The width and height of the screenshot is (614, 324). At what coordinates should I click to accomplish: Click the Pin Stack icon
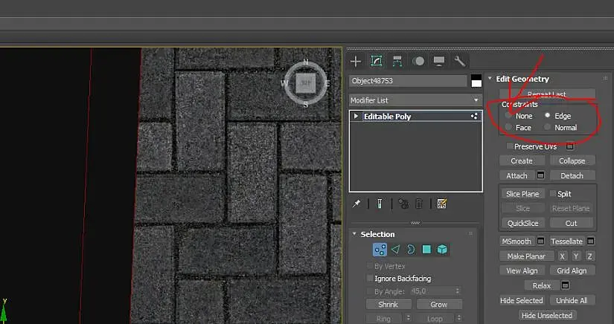(x=356, y=204)
